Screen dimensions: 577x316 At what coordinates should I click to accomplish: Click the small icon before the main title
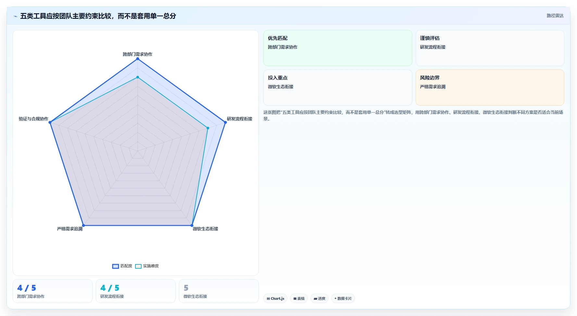(15, 16)
